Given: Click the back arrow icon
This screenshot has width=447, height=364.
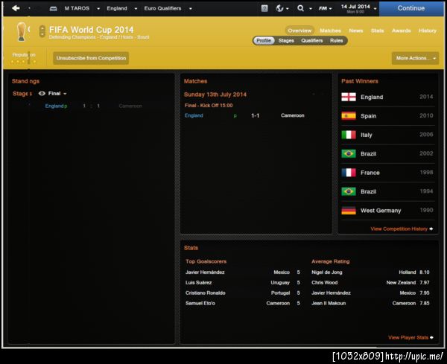Looking at the screenshot, I should pos(16,8).
